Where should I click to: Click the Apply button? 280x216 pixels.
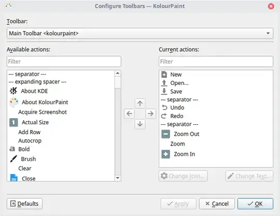(178, 204)
